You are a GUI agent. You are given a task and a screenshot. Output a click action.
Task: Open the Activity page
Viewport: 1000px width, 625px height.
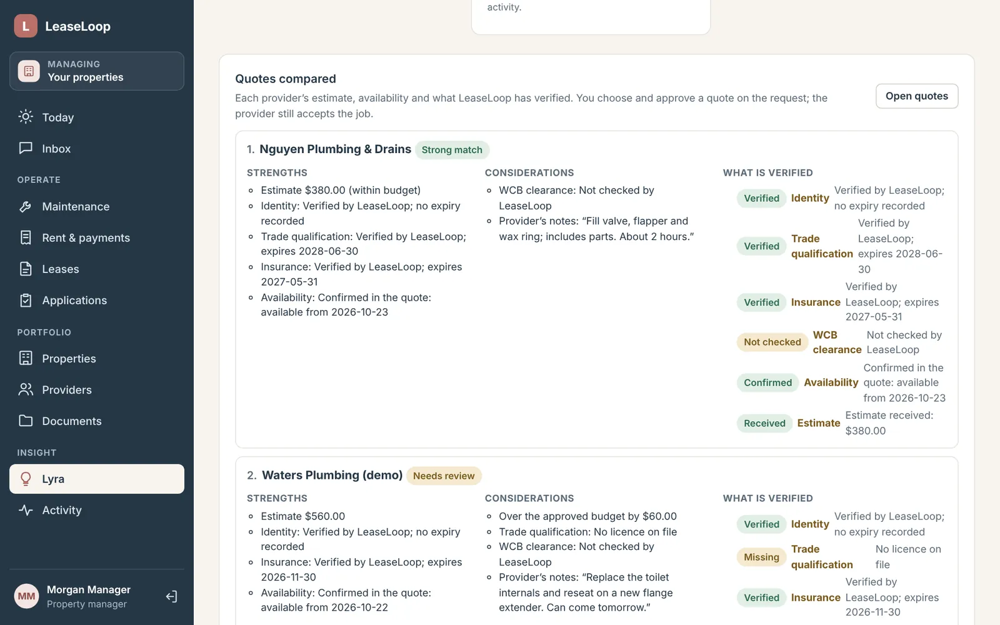pos(97,510)
